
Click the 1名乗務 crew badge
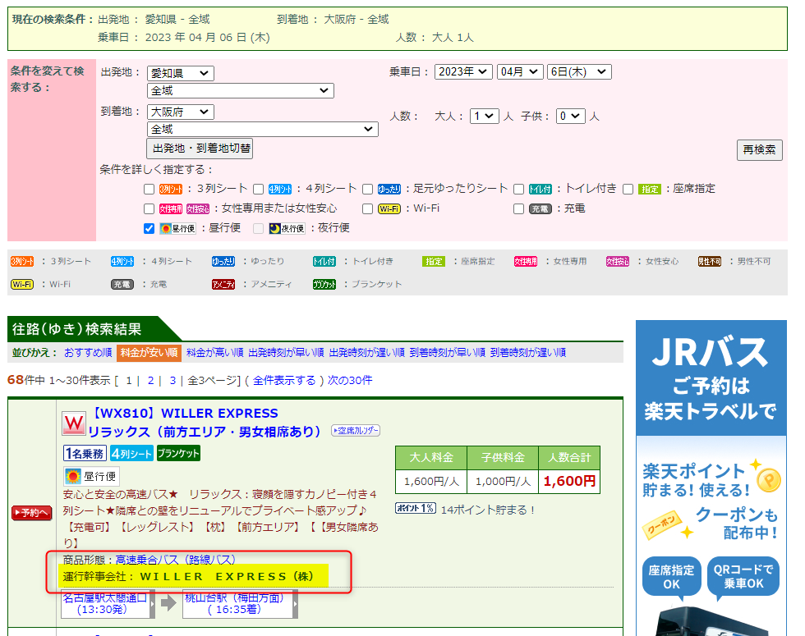pyautogui.click(x=85, y=454)
